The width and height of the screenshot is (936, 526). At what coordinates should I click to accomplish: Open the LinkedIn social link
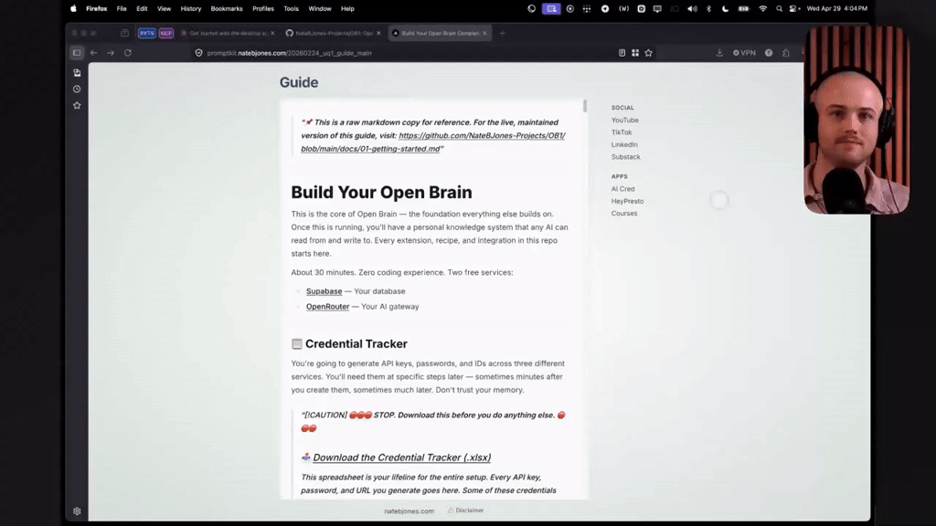click(x=624, y=144)
